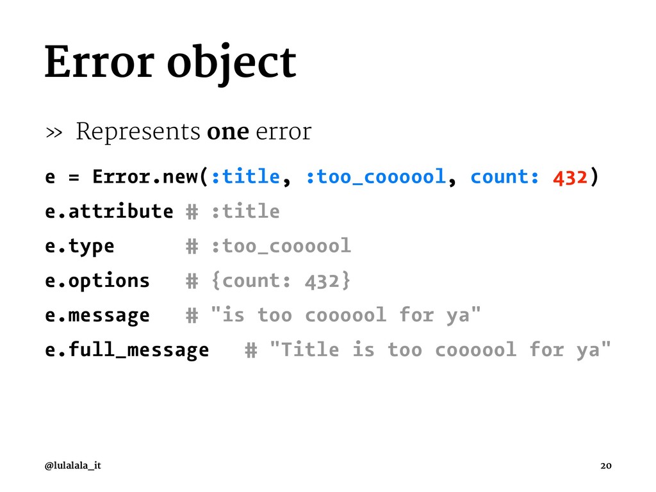Viewport: 656px width, 492px height.
Task: Click the 'e.attribute' code line
Action: click(109, 211)
